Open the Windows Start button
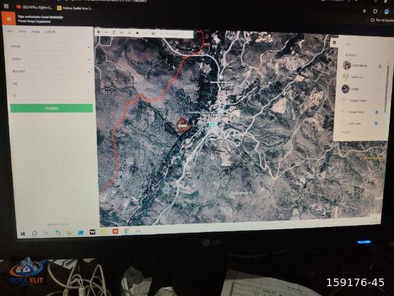This screenshot has width=394, height=296. [x=23, y=234]
